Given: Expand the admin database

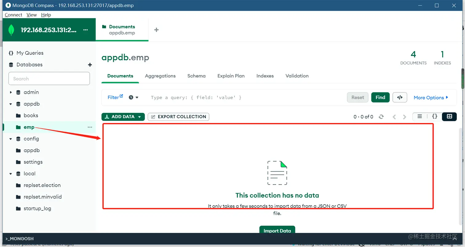Looking at the screenshot, I should coord(11,92).
